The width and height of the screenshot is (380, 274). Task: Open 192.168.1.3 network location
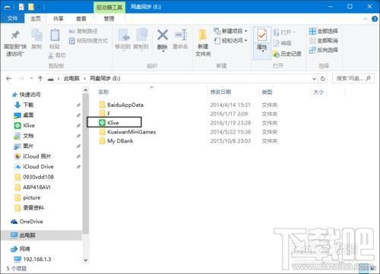pyautogui.click(x=33, y=259)
